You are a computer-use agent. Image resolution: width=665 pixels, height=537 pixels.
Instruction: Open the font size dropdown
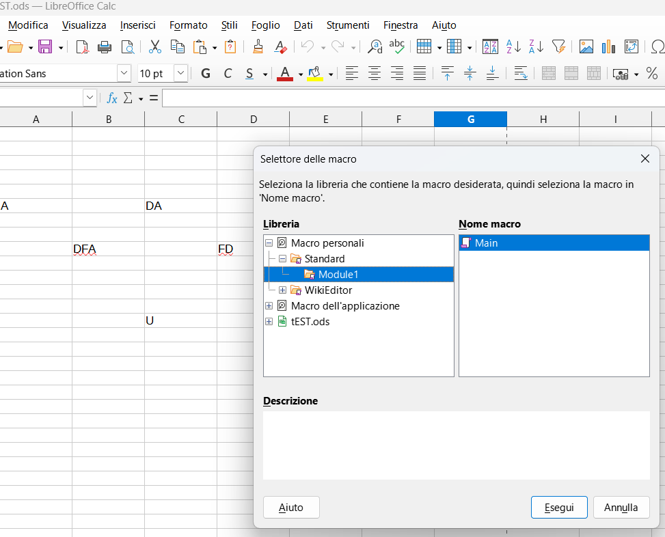(x=181, y=74)
